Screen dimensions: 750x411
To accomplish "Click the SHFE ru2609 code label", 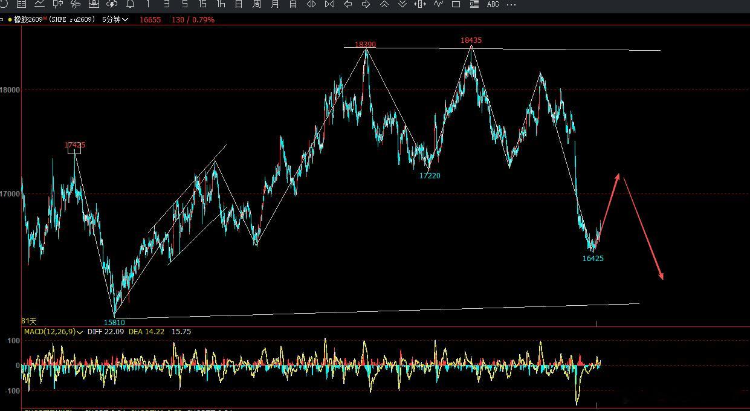I will click(x=72, y=19).
